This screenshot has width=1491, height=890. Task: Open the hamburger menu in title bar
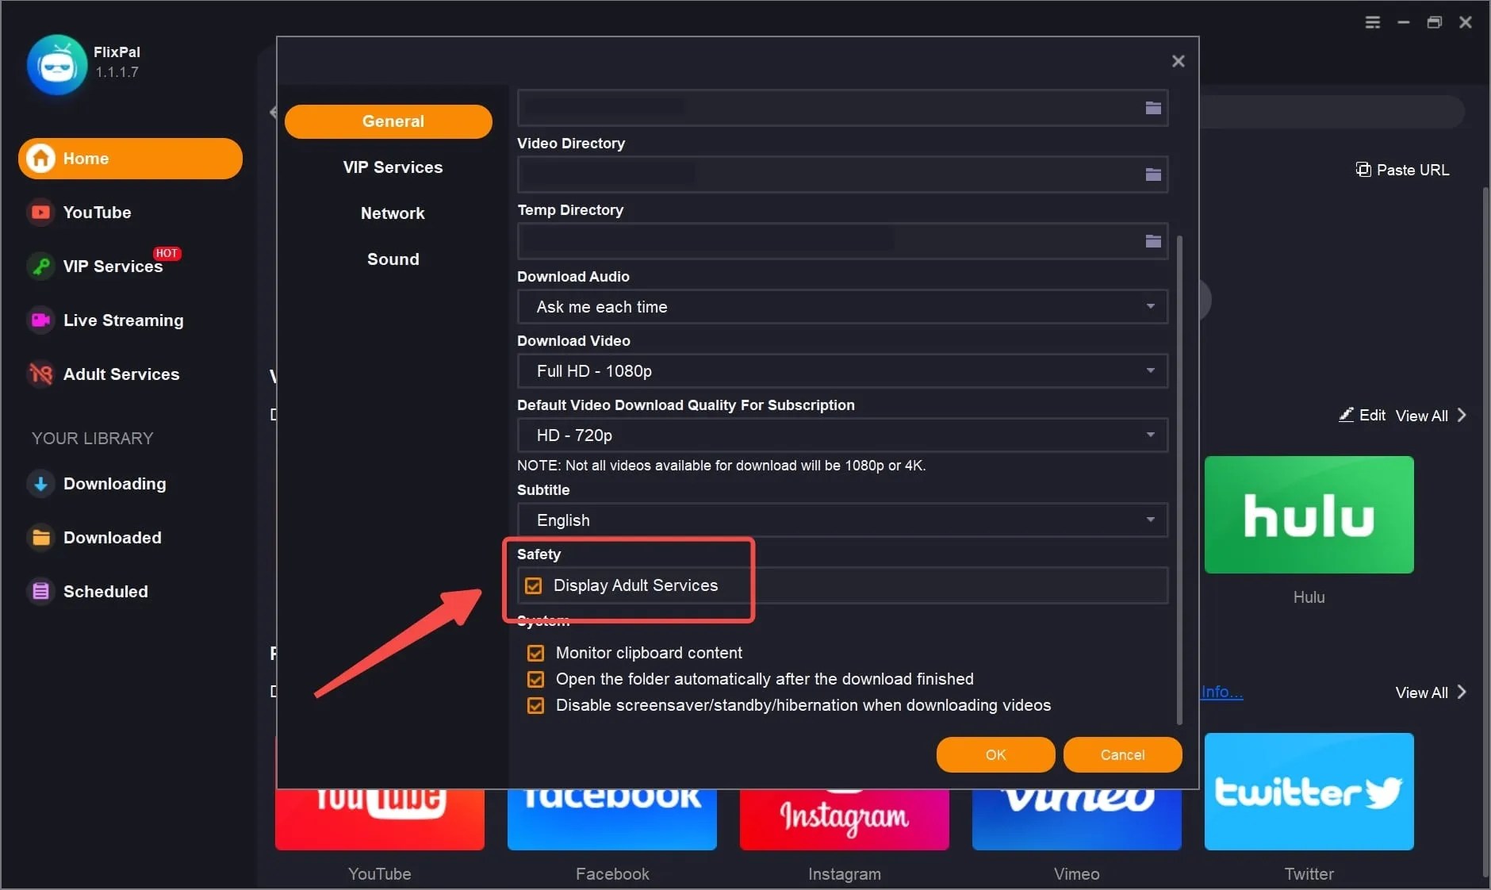point(1373,22)
